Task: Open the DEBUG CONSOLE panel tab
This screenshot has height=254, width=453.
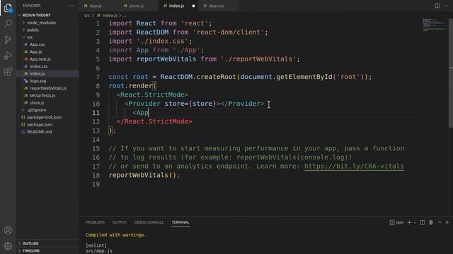Action: tap(149, 222)
